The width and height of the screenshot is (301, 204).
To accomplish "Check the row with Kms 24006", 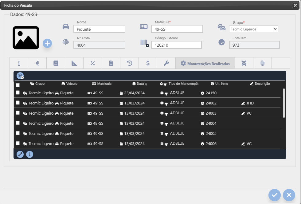I will (x=18, y=143).
